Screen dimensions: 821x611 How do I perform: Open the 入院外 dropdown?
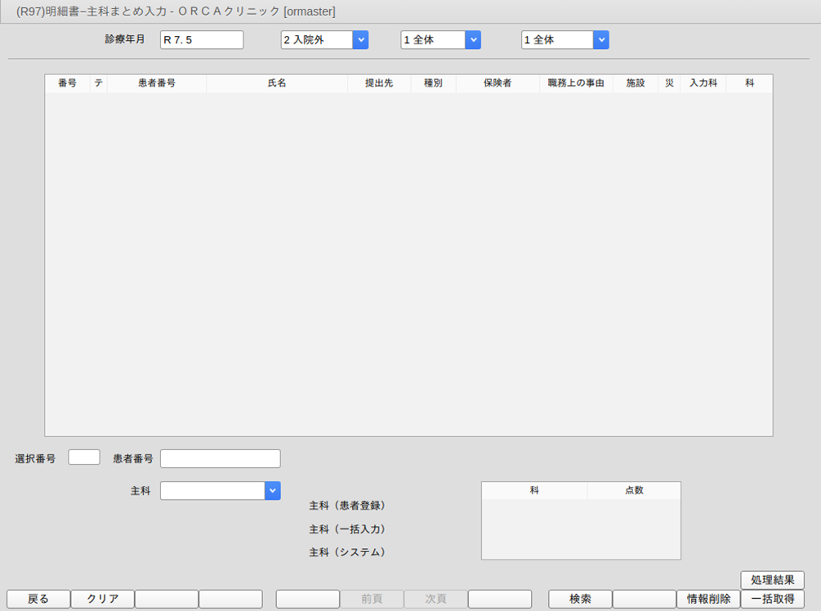[x=359, y=40]
